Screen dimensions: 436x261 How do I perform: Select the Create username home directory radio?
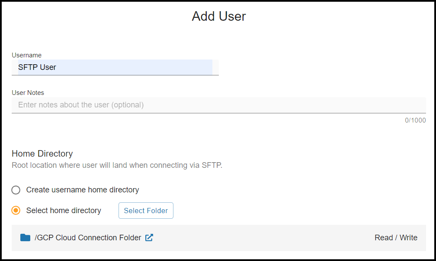pos(16,190)
